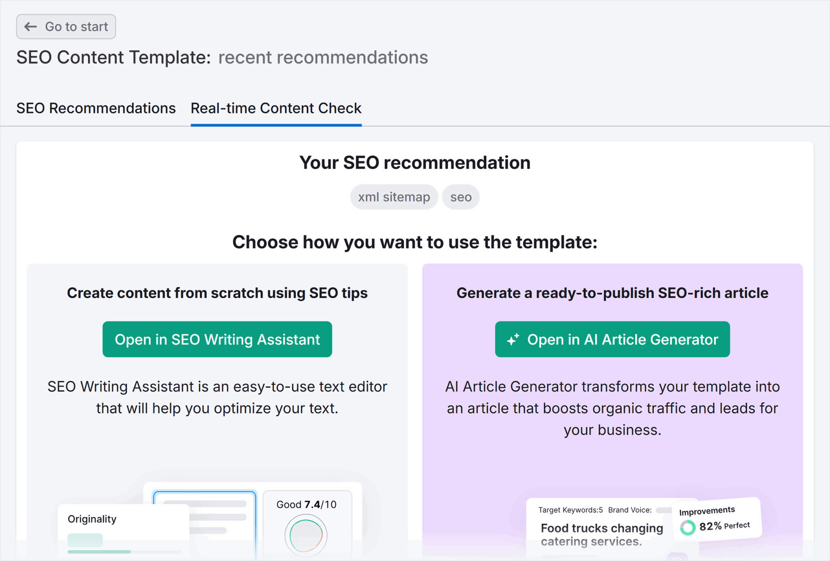This screenshot has height=561, width=830.
Task: Click the SEO Writing Assistant description paragraph
Action: [x=217, y=397]
